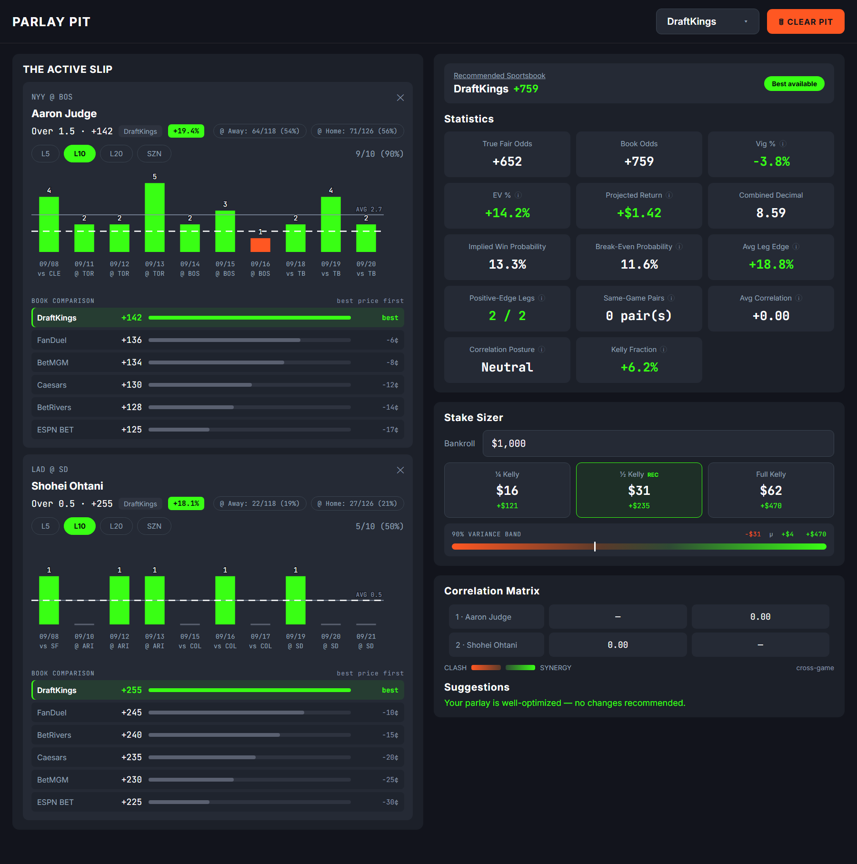Viewport: 857px width, 864px height.
Task: Select DraftKings +255 row for Ohtani
Action: click(218, 690)
